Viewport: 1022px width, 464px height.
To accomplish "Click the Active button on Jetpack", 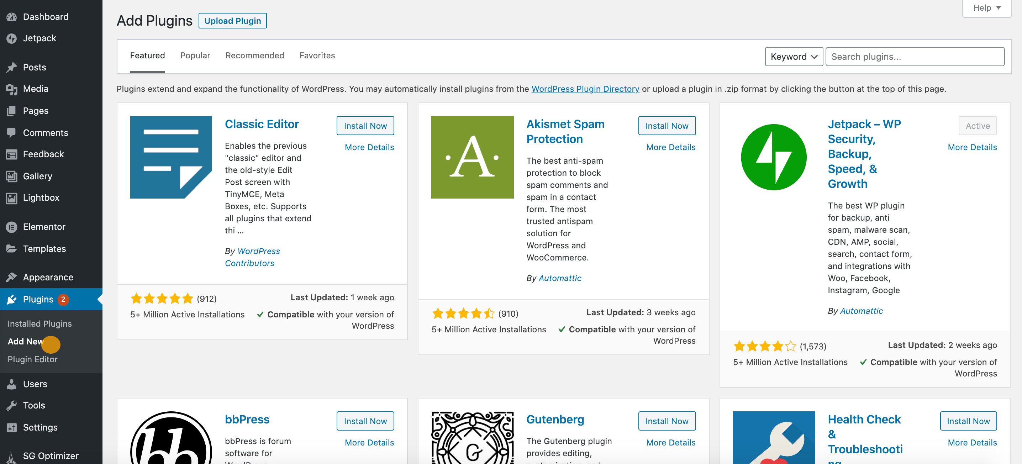I will point(978,126).
